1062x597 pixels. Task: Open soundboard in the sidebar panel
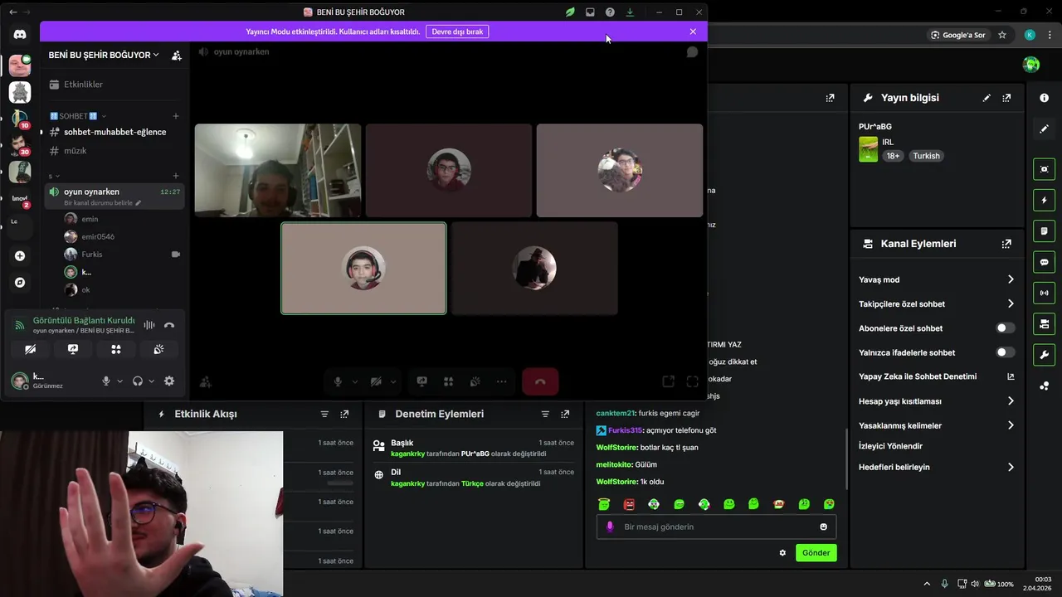[158, 349]
